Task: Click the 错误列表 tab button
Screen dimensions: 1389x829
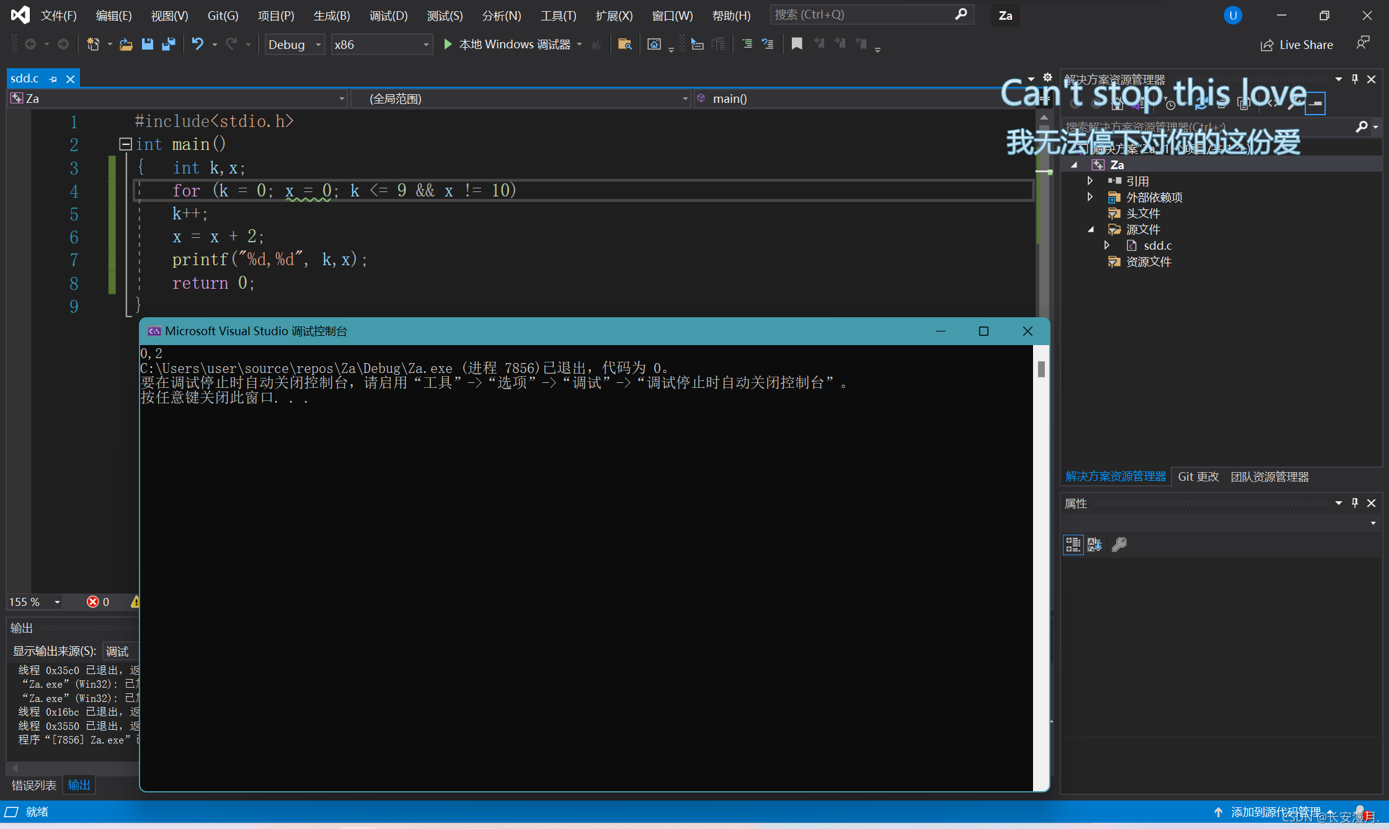Action: click(34, 785)
